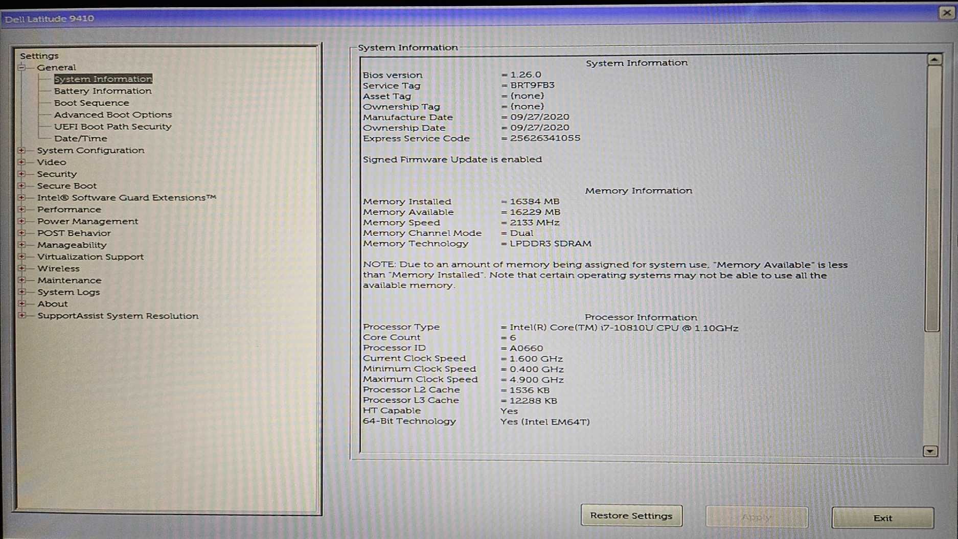The height and width of the screenshot is (539, 958).
Task: Expand the Performance node
Action: [x=22, y=209]
